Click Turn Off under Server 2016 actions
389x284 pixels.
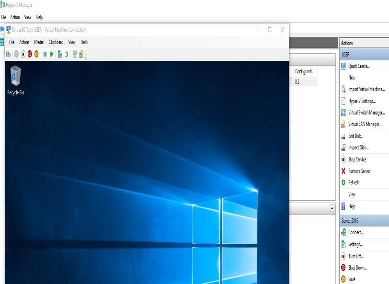pyautogui.click(x=356, y=256)
